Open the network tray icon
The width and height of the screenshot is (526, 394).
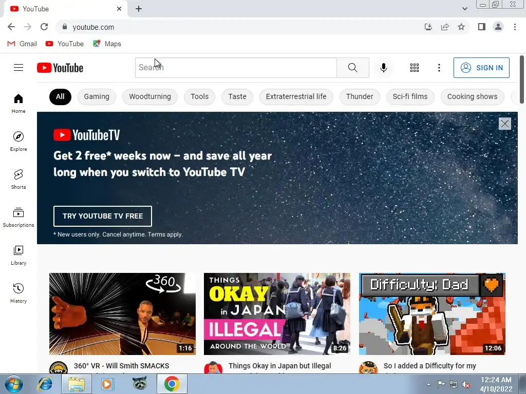[x=453, y=384]
